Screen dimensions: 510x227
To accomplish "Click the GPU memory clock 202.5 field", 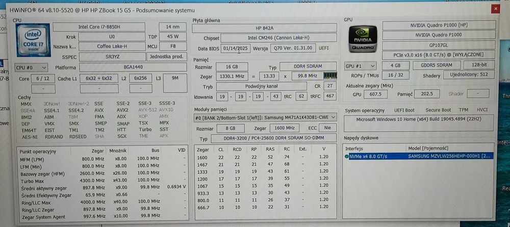I will [427, 94].
